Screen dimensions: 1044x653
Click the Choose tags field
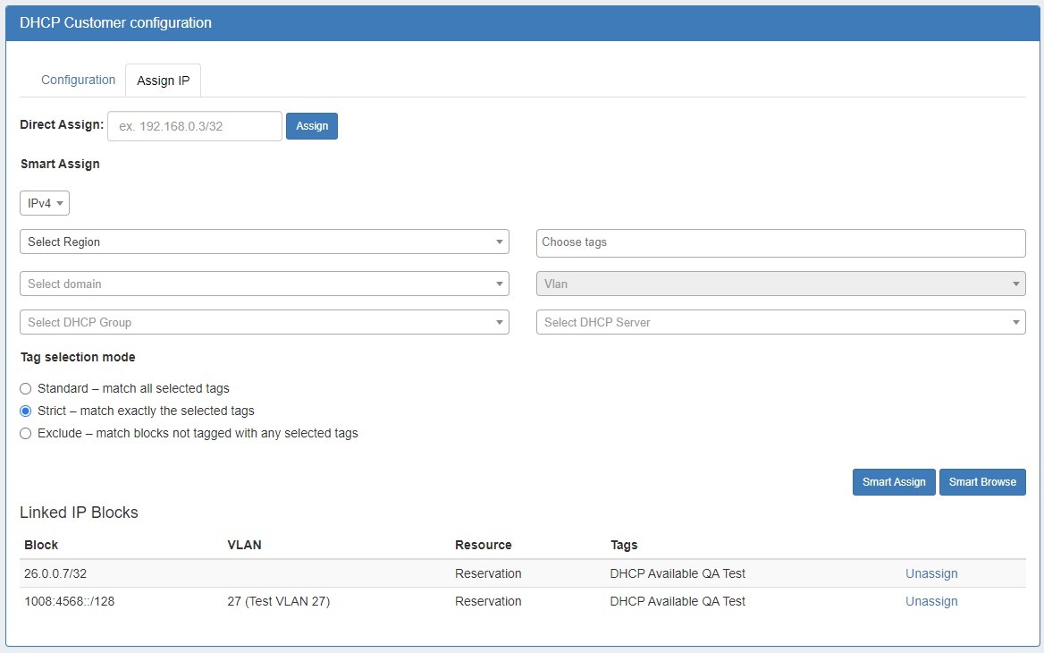(780, 242)
